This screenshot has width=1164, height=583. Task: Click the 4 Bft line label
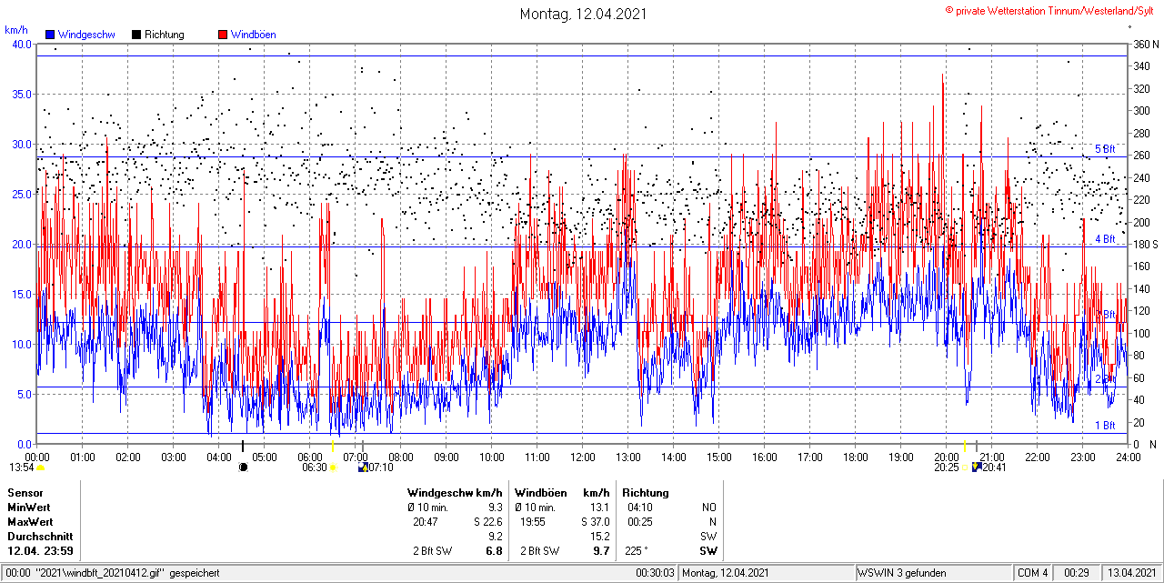pos(1105,239)
